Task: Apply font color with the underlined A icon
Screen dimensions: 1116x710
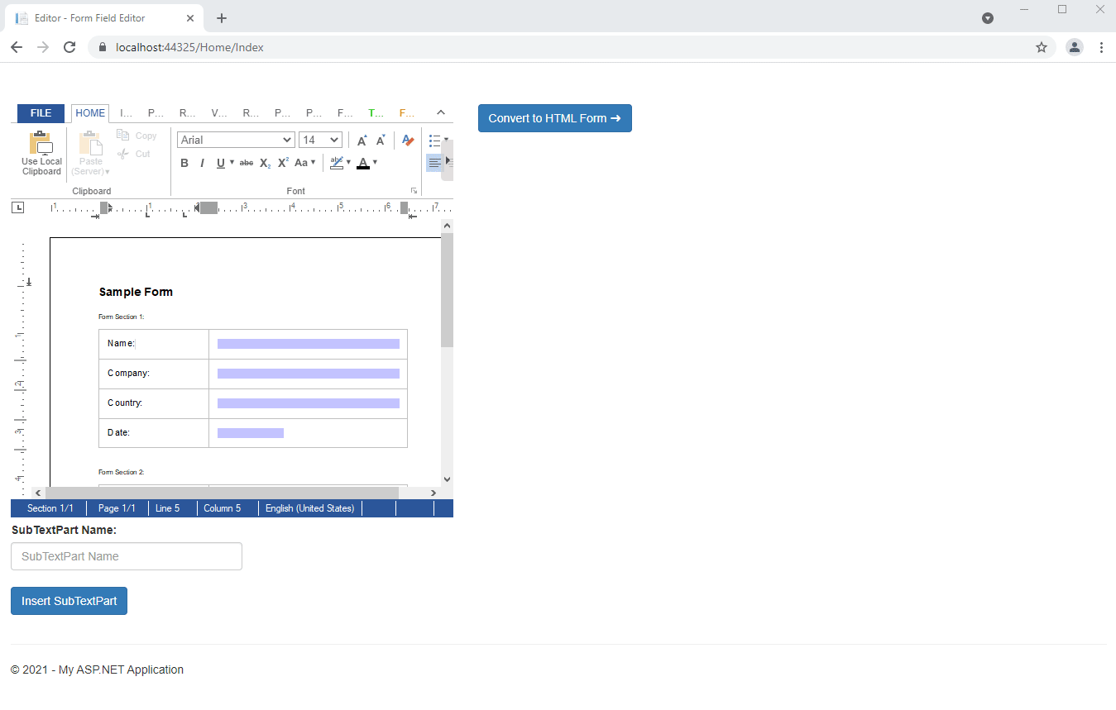Action: (x=362, y=163)
